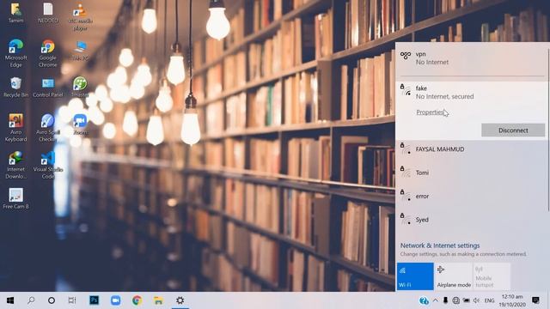
Task: Open VLC media player desktop shortcut
Action: 80,17
